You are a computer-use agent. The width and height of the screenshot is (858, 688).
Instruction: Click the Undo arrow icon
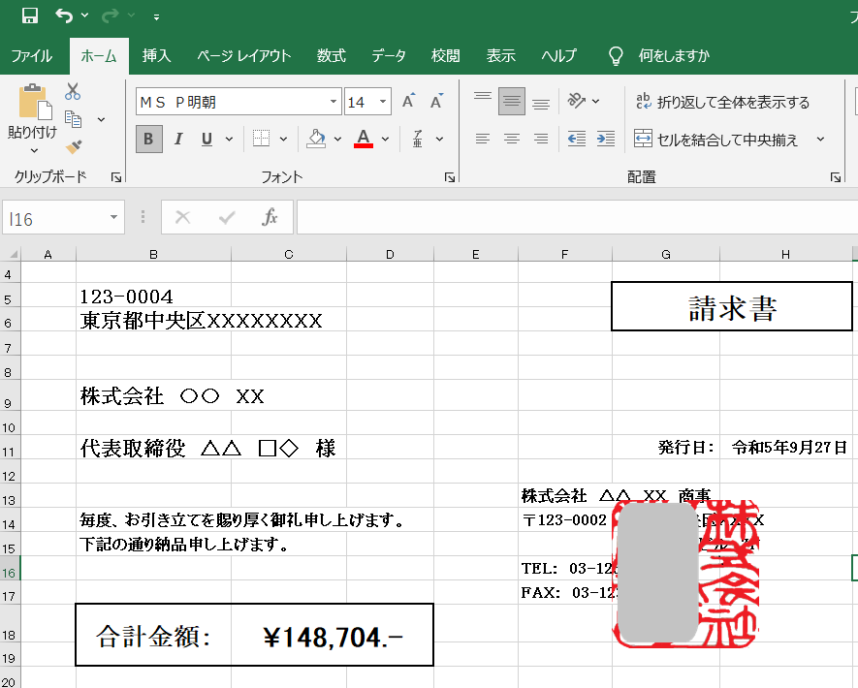click(64, 16)
